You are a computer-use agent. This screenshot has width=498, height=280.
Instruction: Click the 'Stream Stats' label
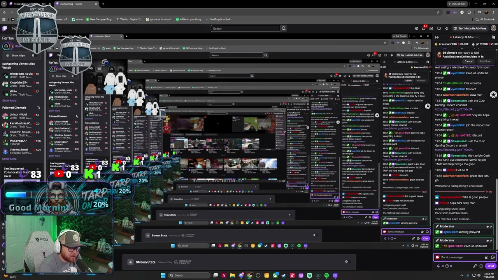146,262
